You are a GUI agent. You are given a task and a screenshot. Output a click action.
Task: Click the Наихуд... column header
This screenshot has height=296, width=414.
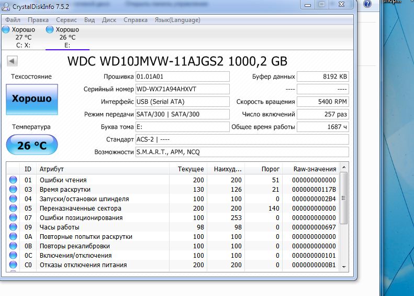pos(226,169)
